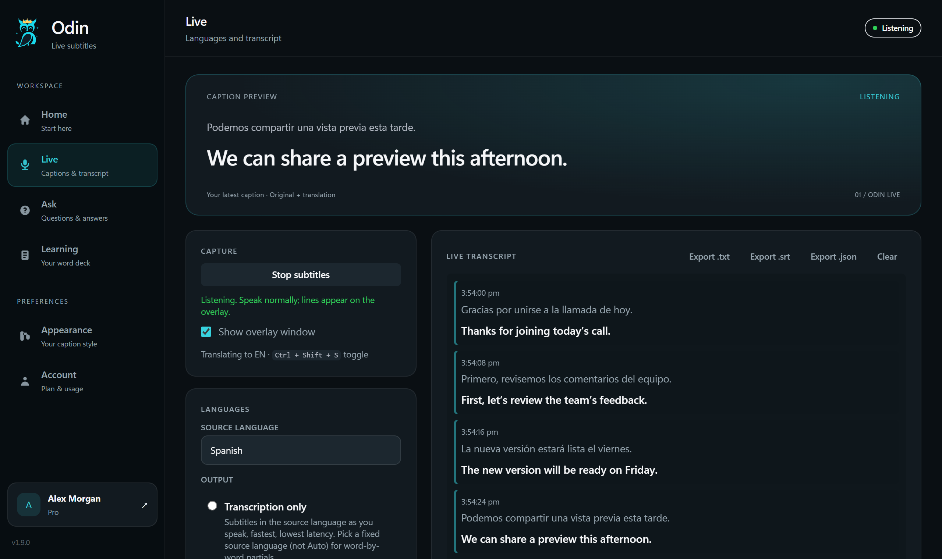Click the v1.9.0 version label
Image resolution: width=942 pixels, height=559 pixels.
pos(21,542)
